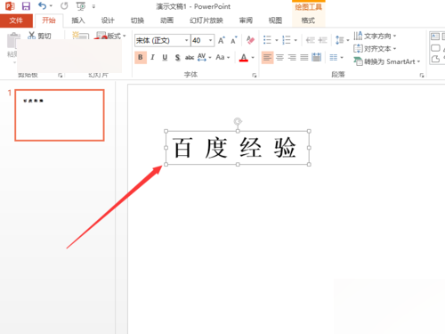Expand the numbering dropdown arrow
The image size is (445, 334).
click(295, 40)
